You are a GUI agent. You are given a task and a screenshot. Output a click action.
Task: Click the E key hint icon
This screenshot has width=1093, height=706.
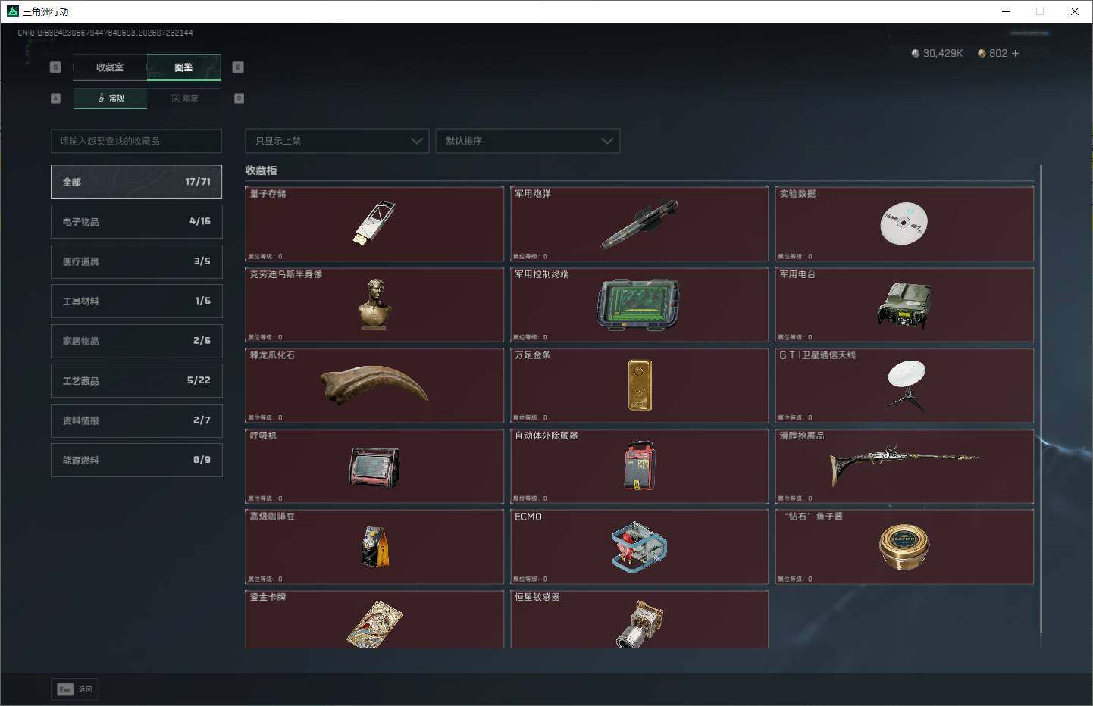(238, 67)
